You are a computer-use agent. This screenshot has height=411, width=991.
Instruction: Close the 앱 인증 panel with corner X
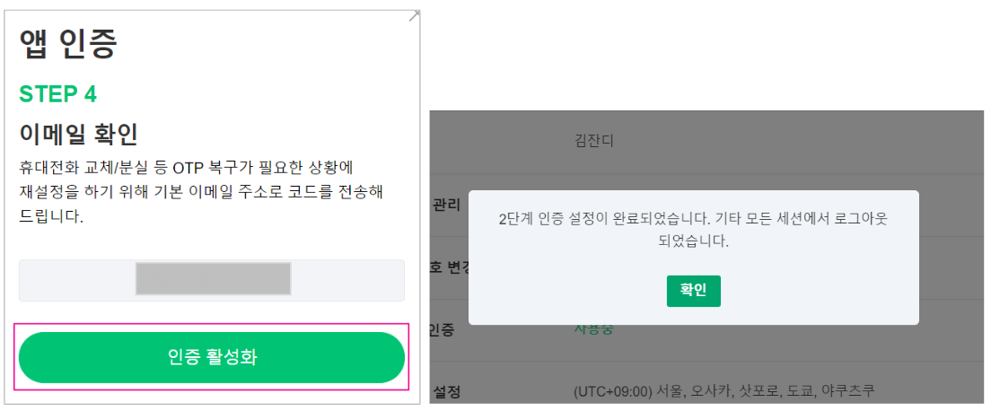tap(415, 15)
